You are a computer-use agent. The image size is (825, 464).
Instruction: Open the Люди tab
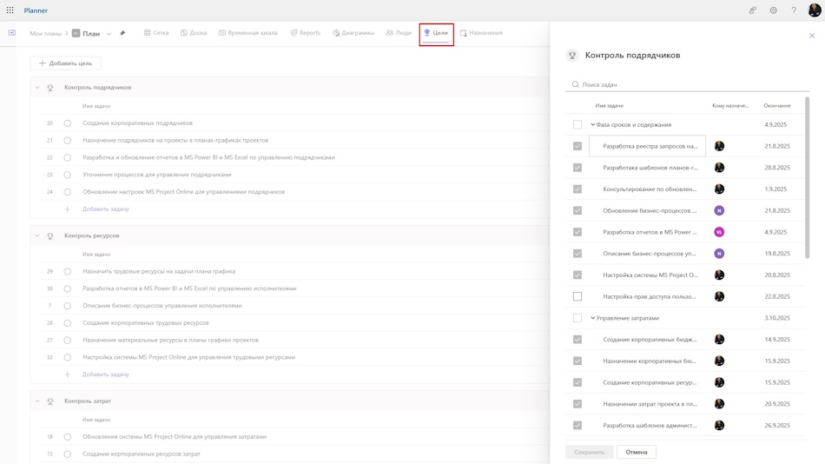click(399, 33)
